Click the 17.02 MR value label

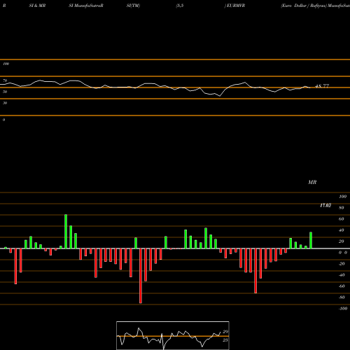click(325, 205)
